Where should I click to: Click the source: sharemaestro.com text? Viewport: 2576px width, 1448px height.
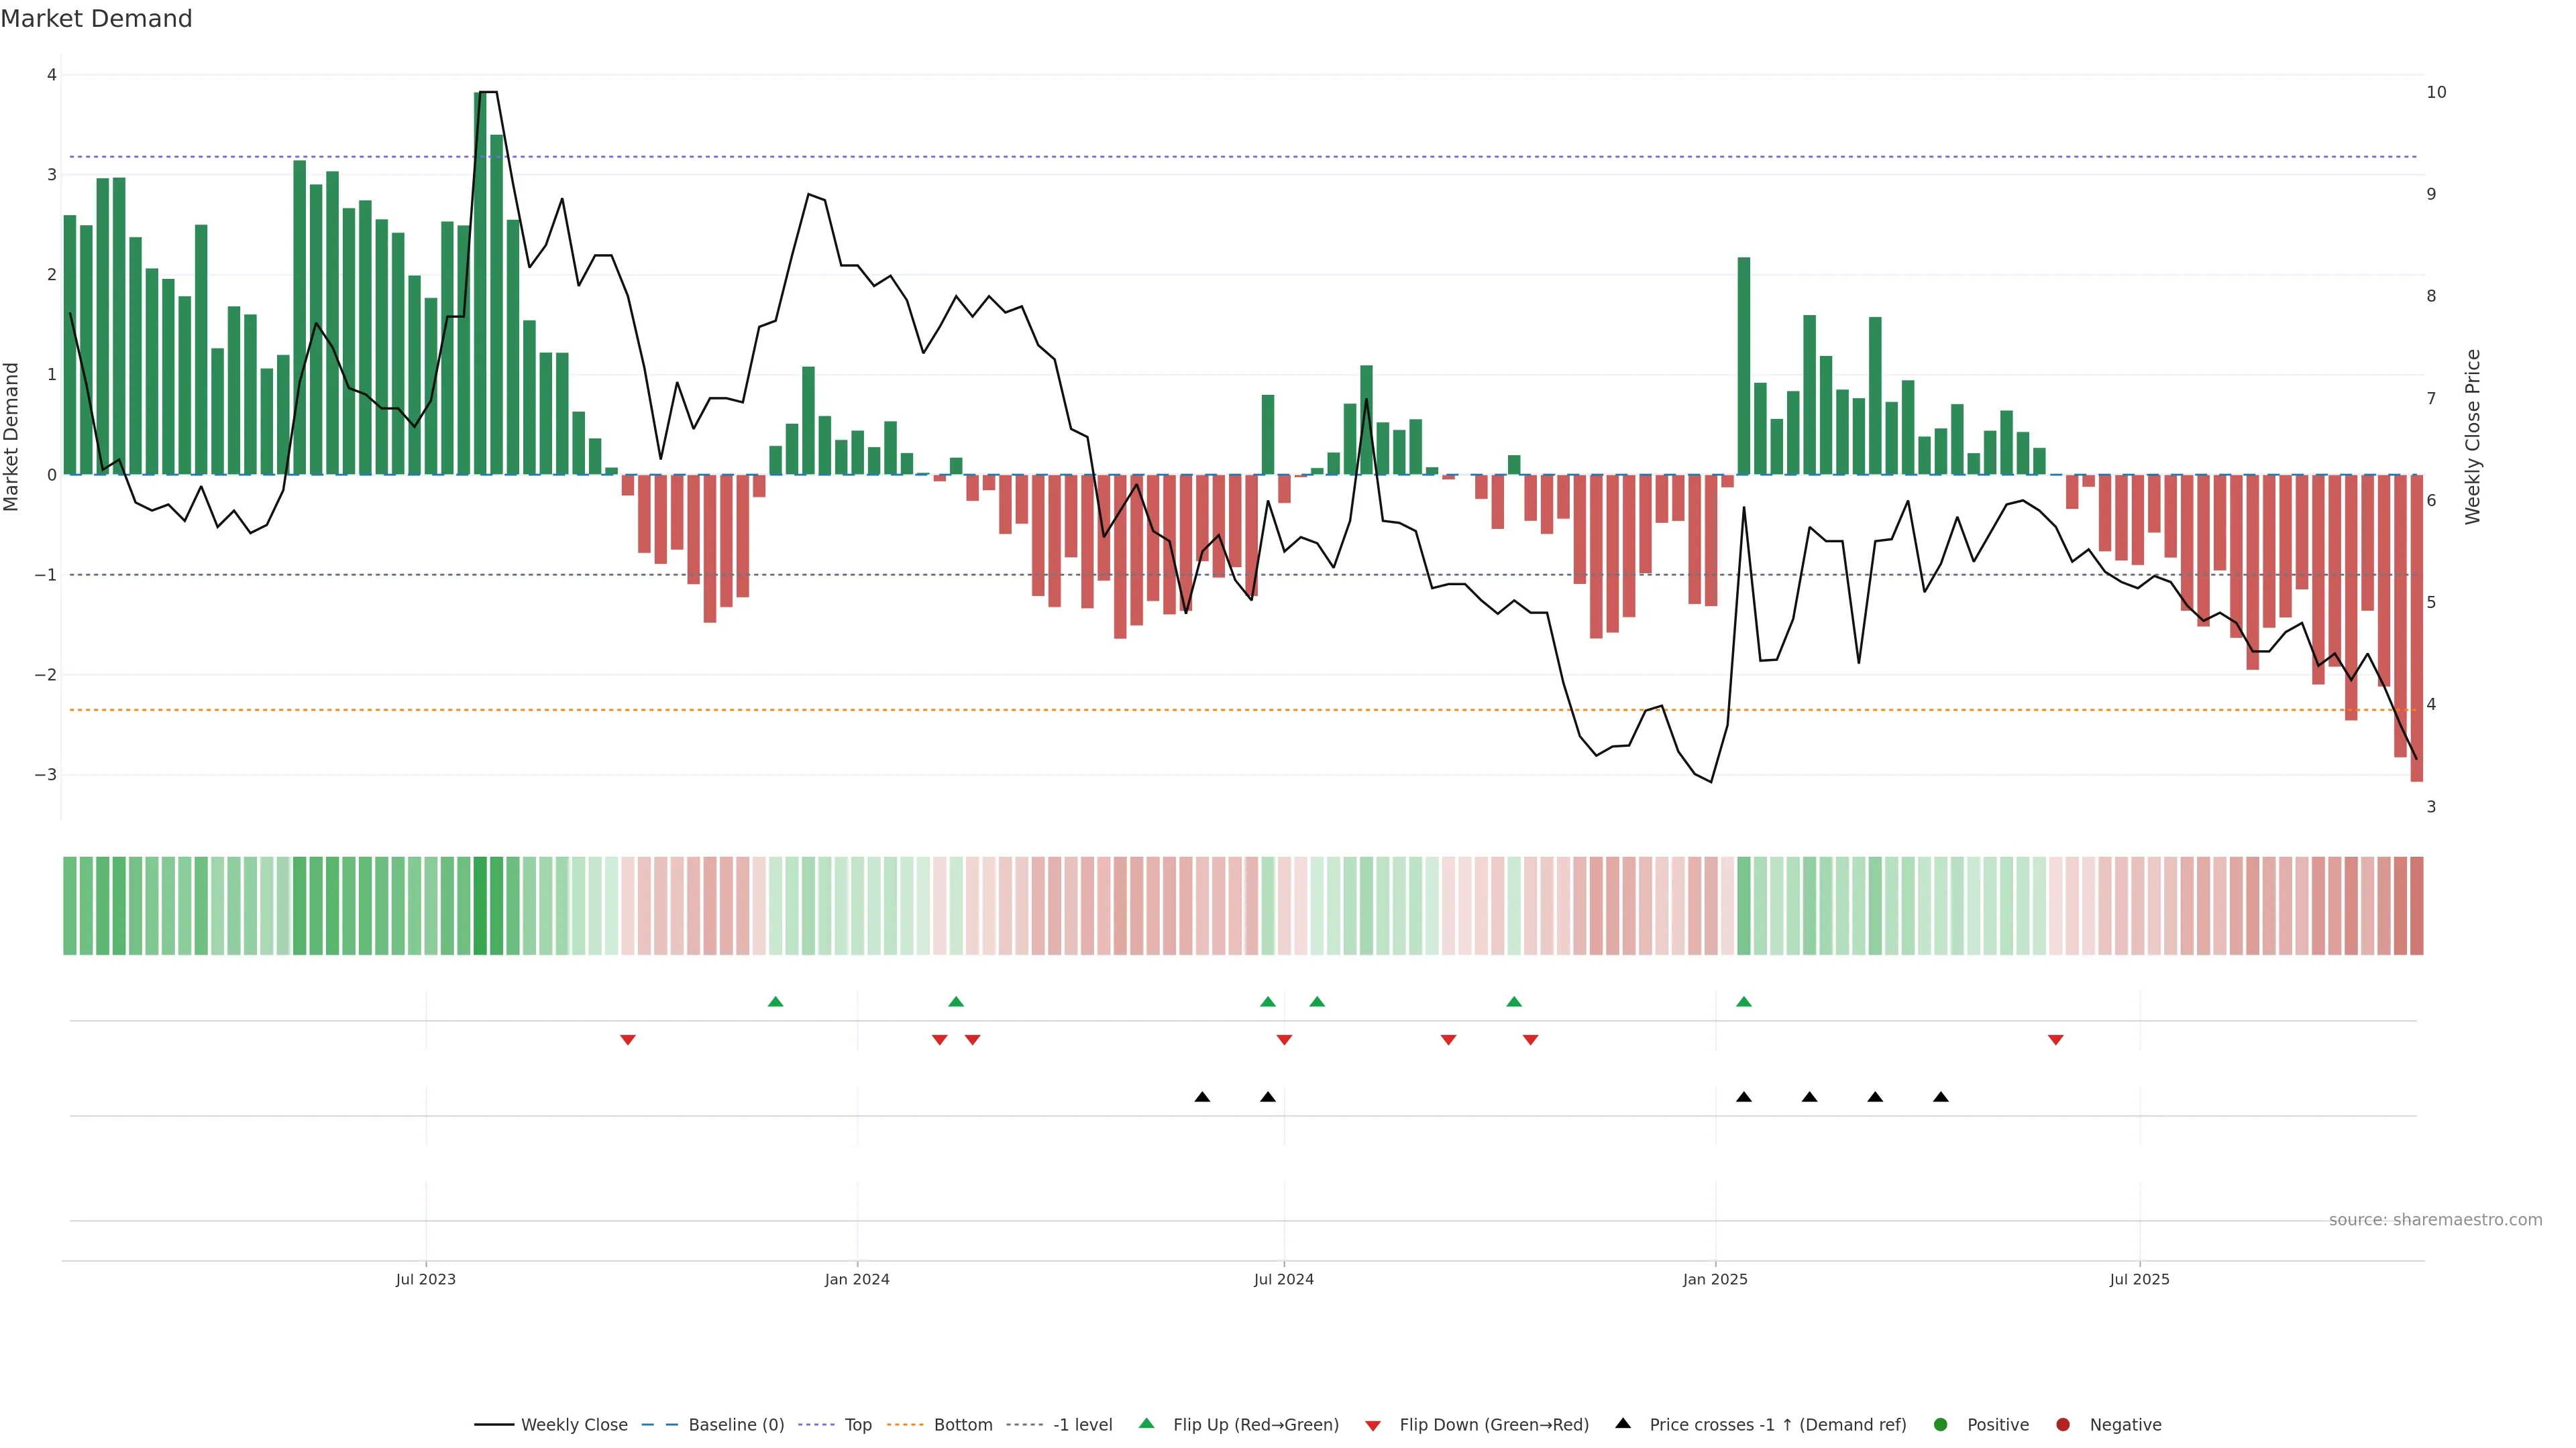[x=2435, y=1220]
